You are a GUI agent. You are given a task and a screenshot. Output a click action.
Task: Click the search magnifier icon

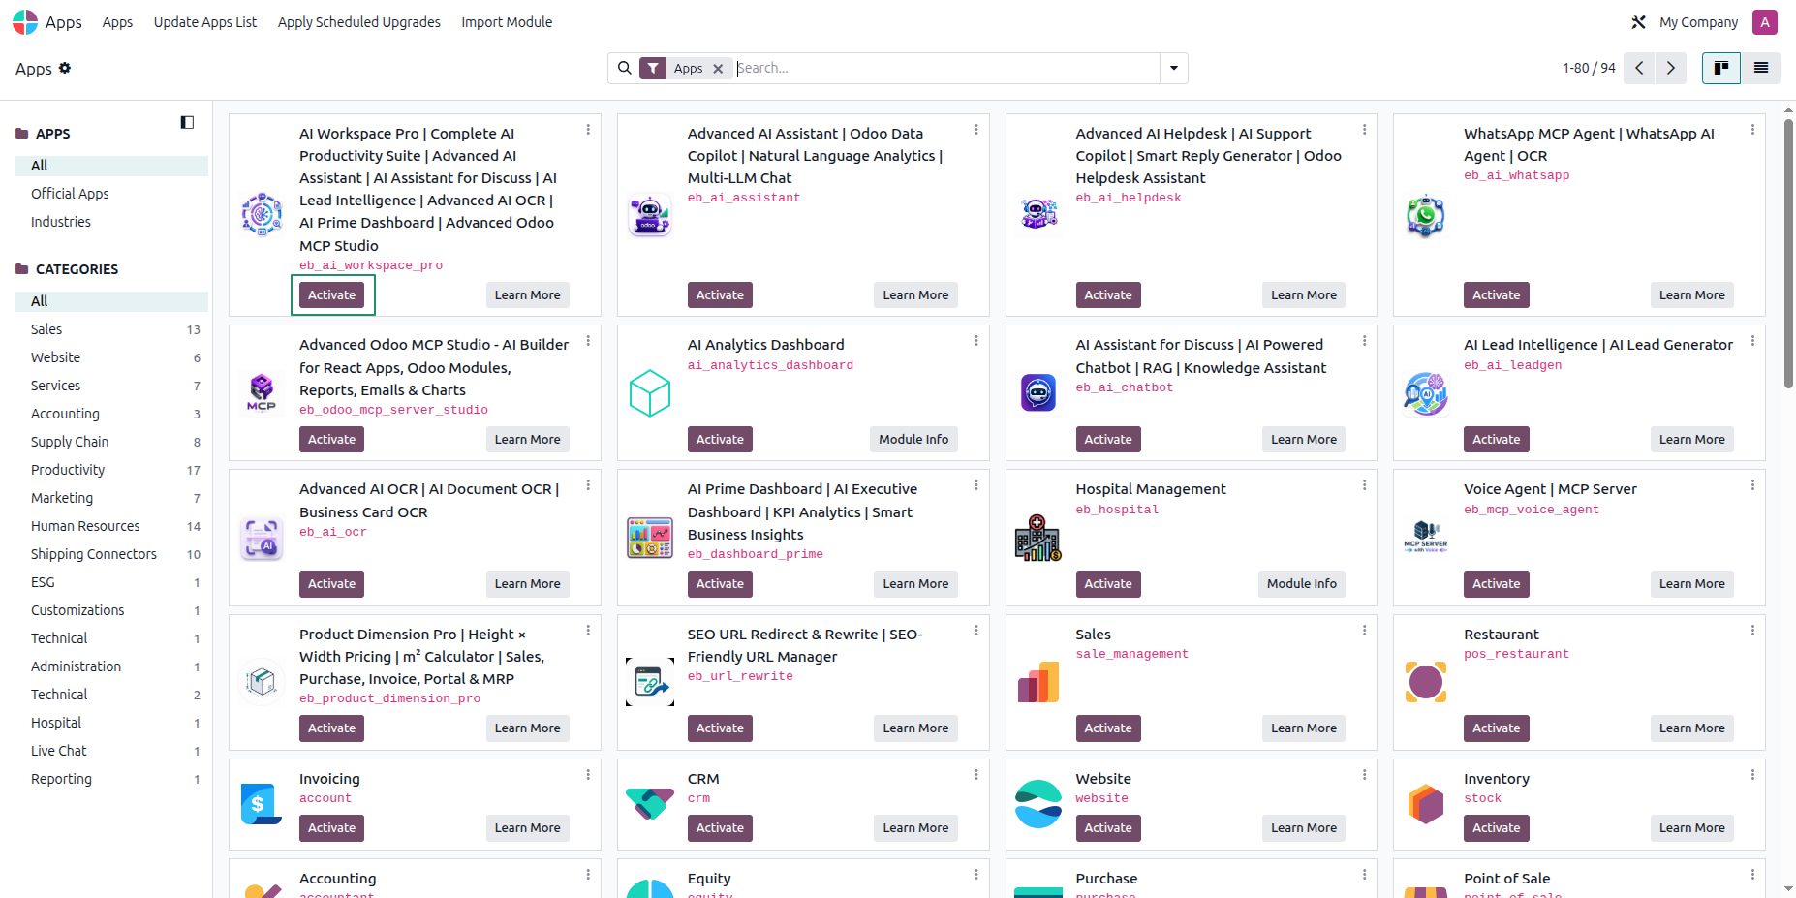625,68
